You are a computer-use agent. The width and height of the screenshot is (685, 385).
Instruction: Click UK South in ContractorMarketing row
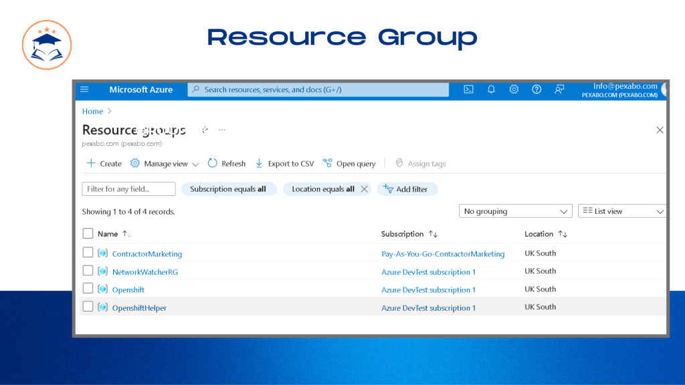[540, 253]
